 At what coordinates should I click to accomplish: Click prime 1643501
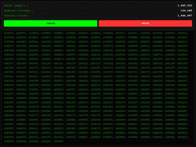click(9, 111)
